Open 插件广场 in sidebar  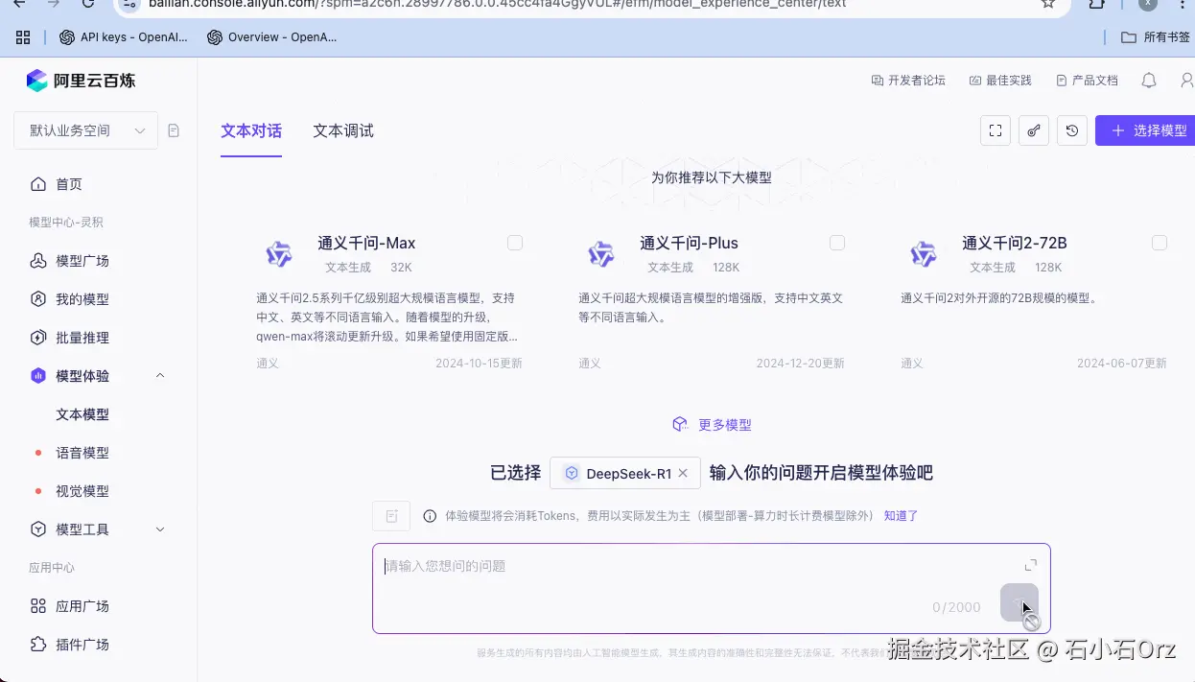pos(82,645)
